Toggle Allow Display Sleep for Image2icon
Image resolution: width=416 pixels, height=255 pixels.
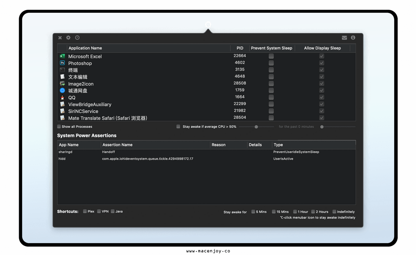click(322, 84)
